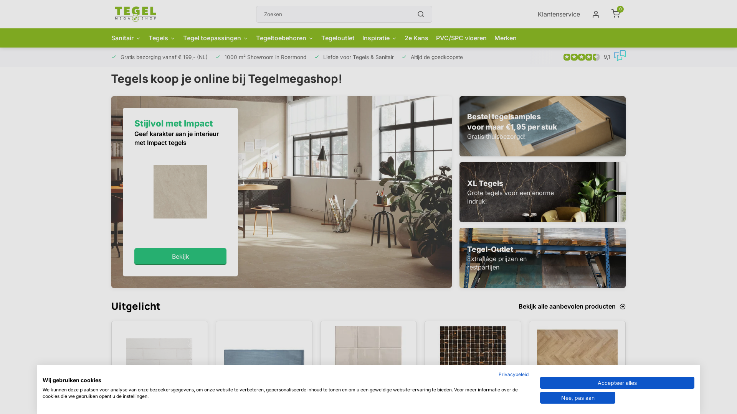Click the Impact tile sample thumbnail
The image size is (737, 414).
[180, 192]
